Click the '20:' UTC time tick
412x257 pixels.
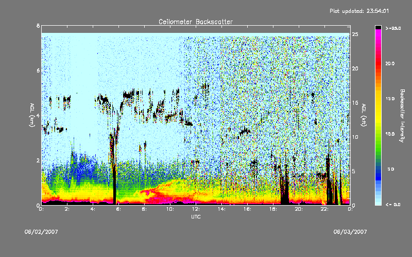pos(299,209)
